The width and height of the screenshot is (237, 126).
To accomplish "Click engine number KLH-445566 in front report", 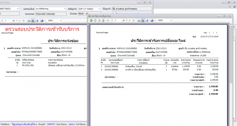I will coord(161,52).
